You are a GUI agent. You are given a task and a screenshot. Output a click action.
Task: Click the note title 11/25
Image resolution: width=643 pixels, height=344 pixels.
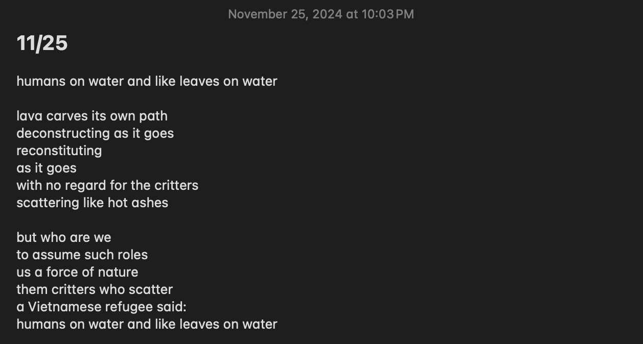pyautogui.click(x=42, y=43)
